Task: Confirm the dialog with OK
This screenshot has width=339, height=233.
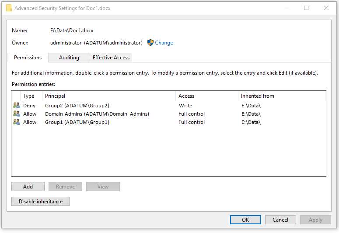Action: point(245,219)
